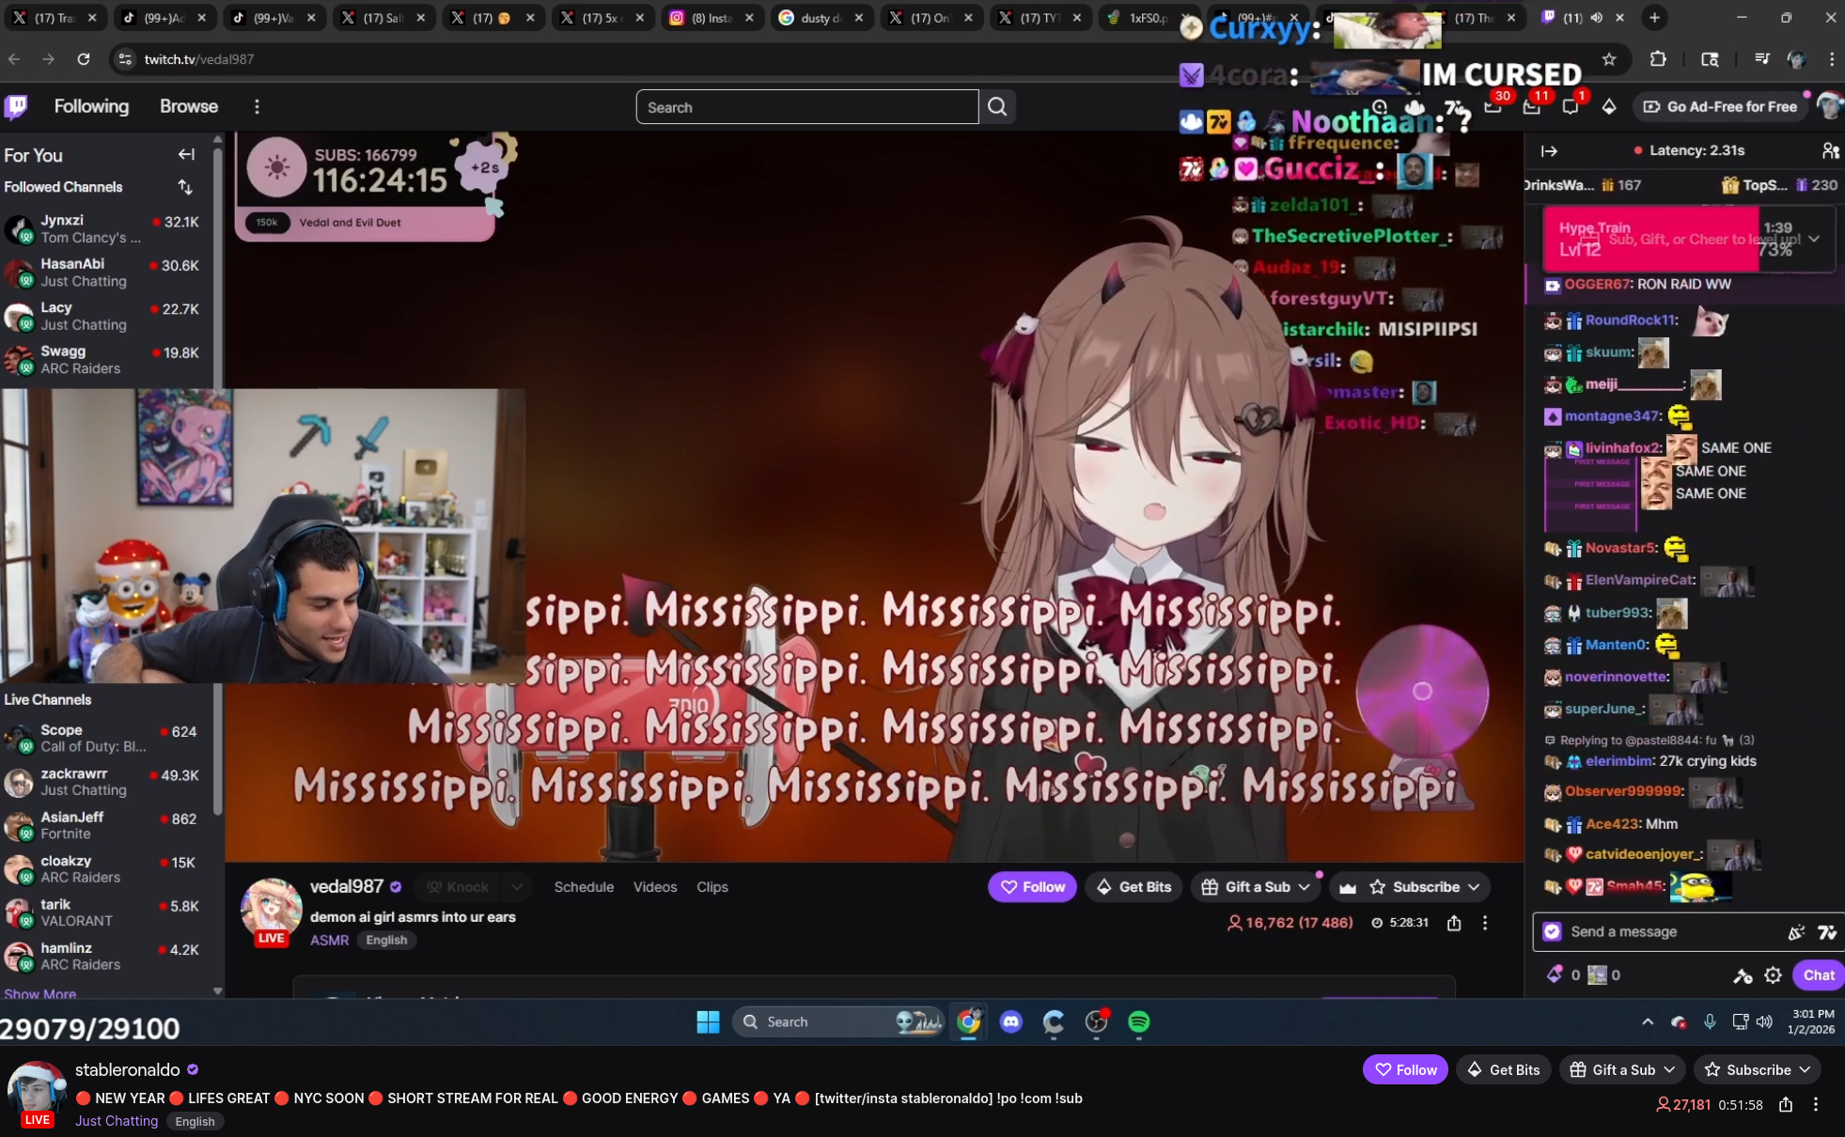The image size is (1845, 1137).
Task: Open the Browse page
Action: click(x=188, y=107)
